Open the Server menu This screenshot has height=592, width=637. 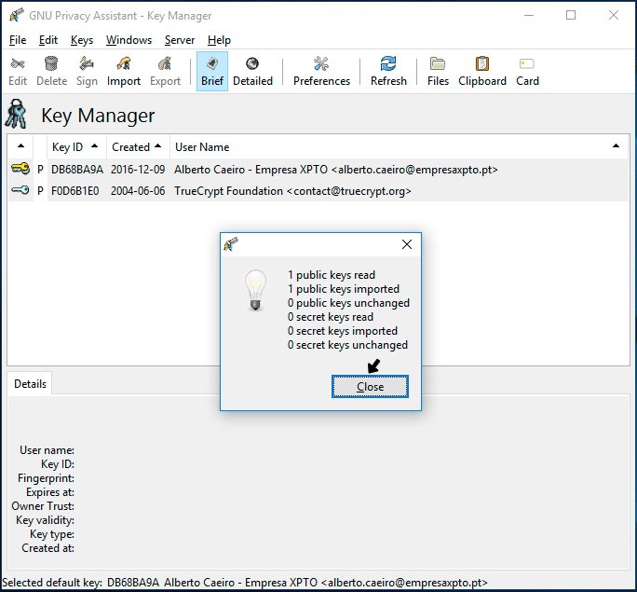pos(180,40)
